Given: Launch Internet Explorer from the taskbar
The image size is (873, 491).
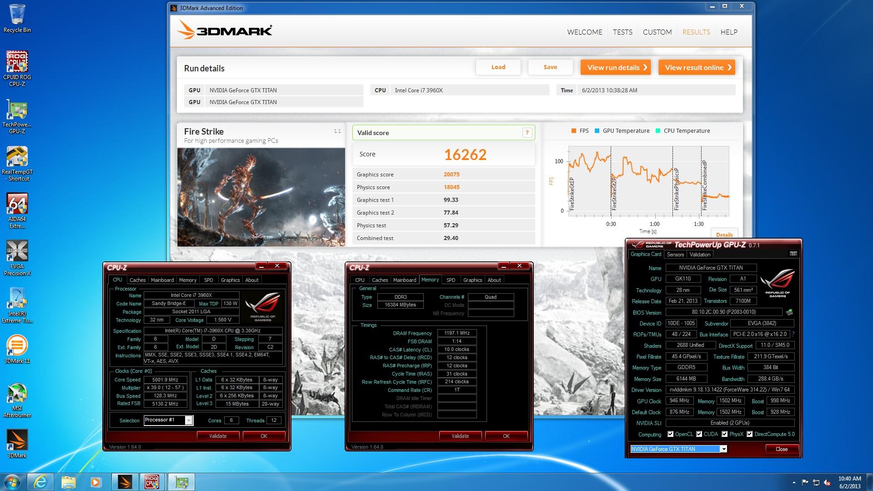Looking at the screenshot, I should click(40, 482).
